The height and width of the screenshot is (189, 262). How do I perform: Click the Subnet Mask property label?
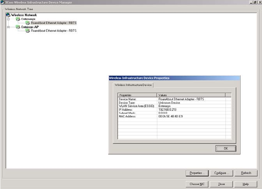pos(127,113)
